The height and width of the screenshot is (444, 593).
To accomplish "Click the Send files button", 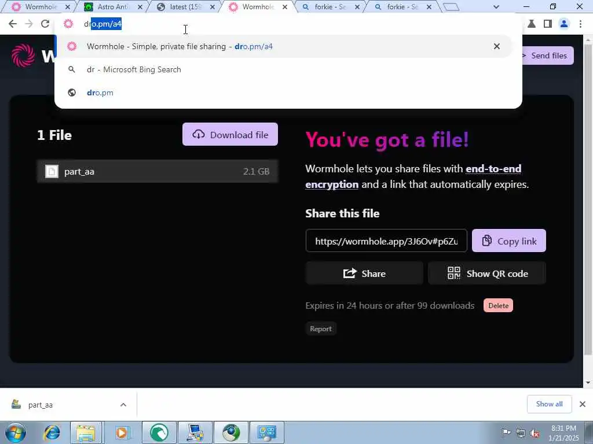I will pos(548,55).
